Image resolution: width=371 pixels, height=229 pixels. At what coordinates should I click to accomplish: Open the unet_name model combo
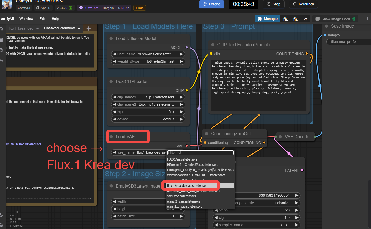click(148, 54)
